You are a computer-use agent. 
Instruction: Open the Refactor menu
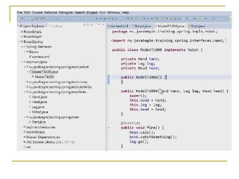point(51,13)
